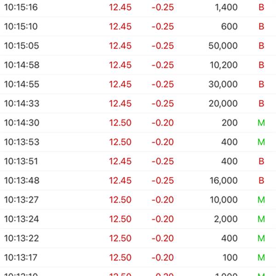Click change -0.20 at 10:13:17
This screenshot has height=276, width=276.
click(163, 258)
